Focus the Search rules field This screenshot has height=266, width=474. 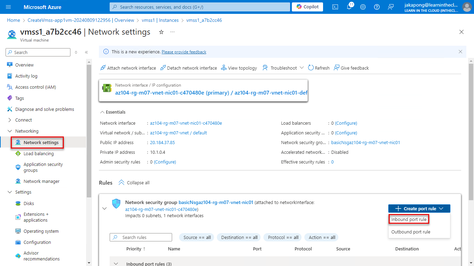[x=141, y=237]
